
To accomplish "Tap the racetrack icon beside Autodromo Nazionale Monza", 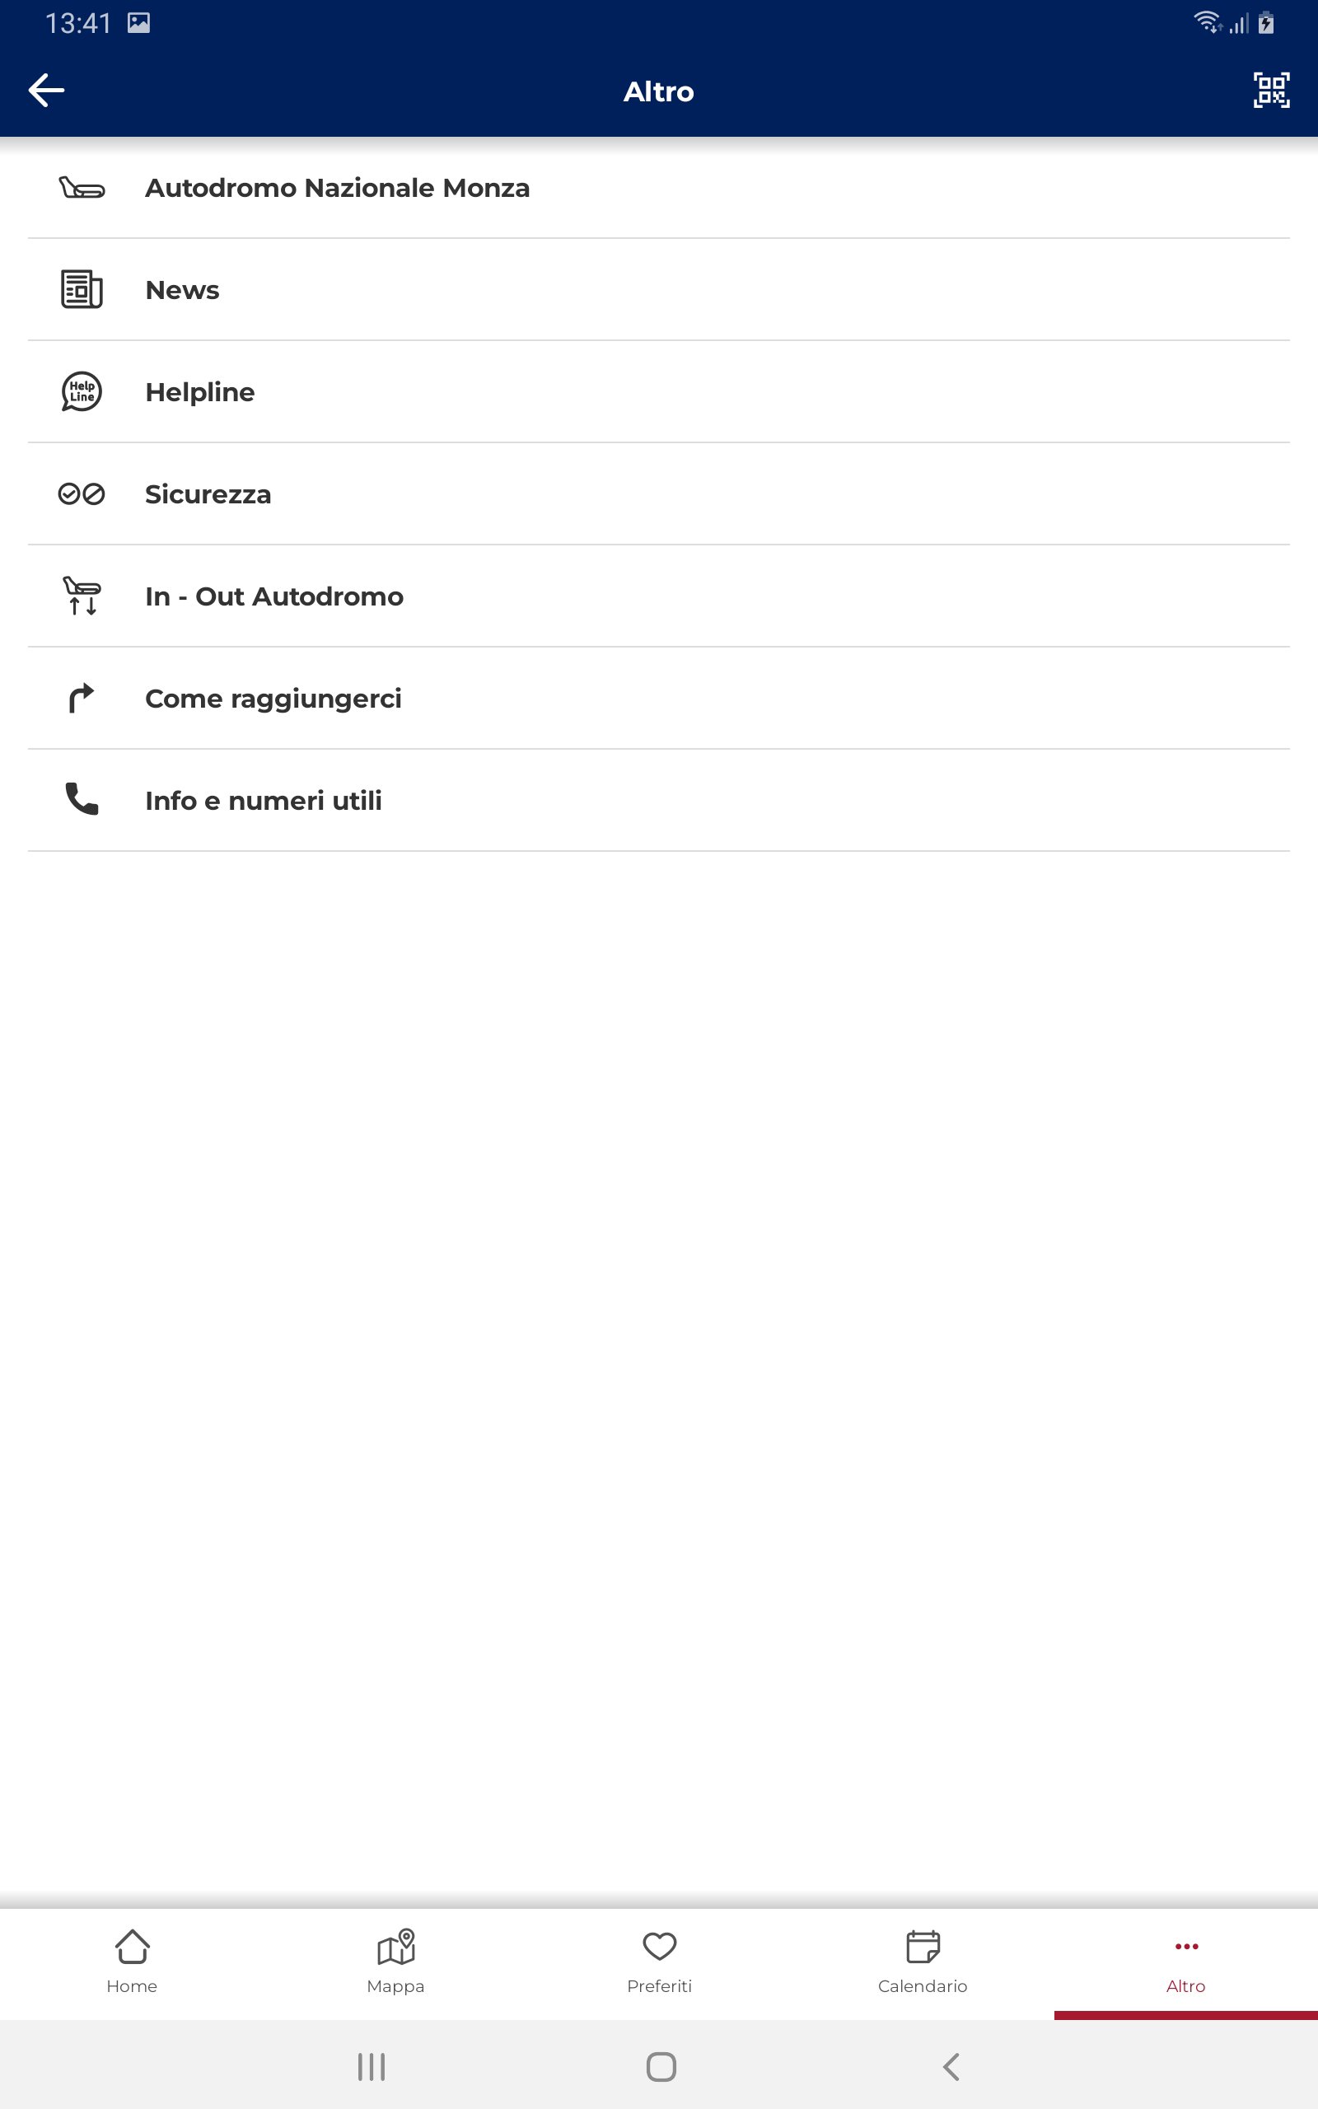I will click(x=82, y=187).
